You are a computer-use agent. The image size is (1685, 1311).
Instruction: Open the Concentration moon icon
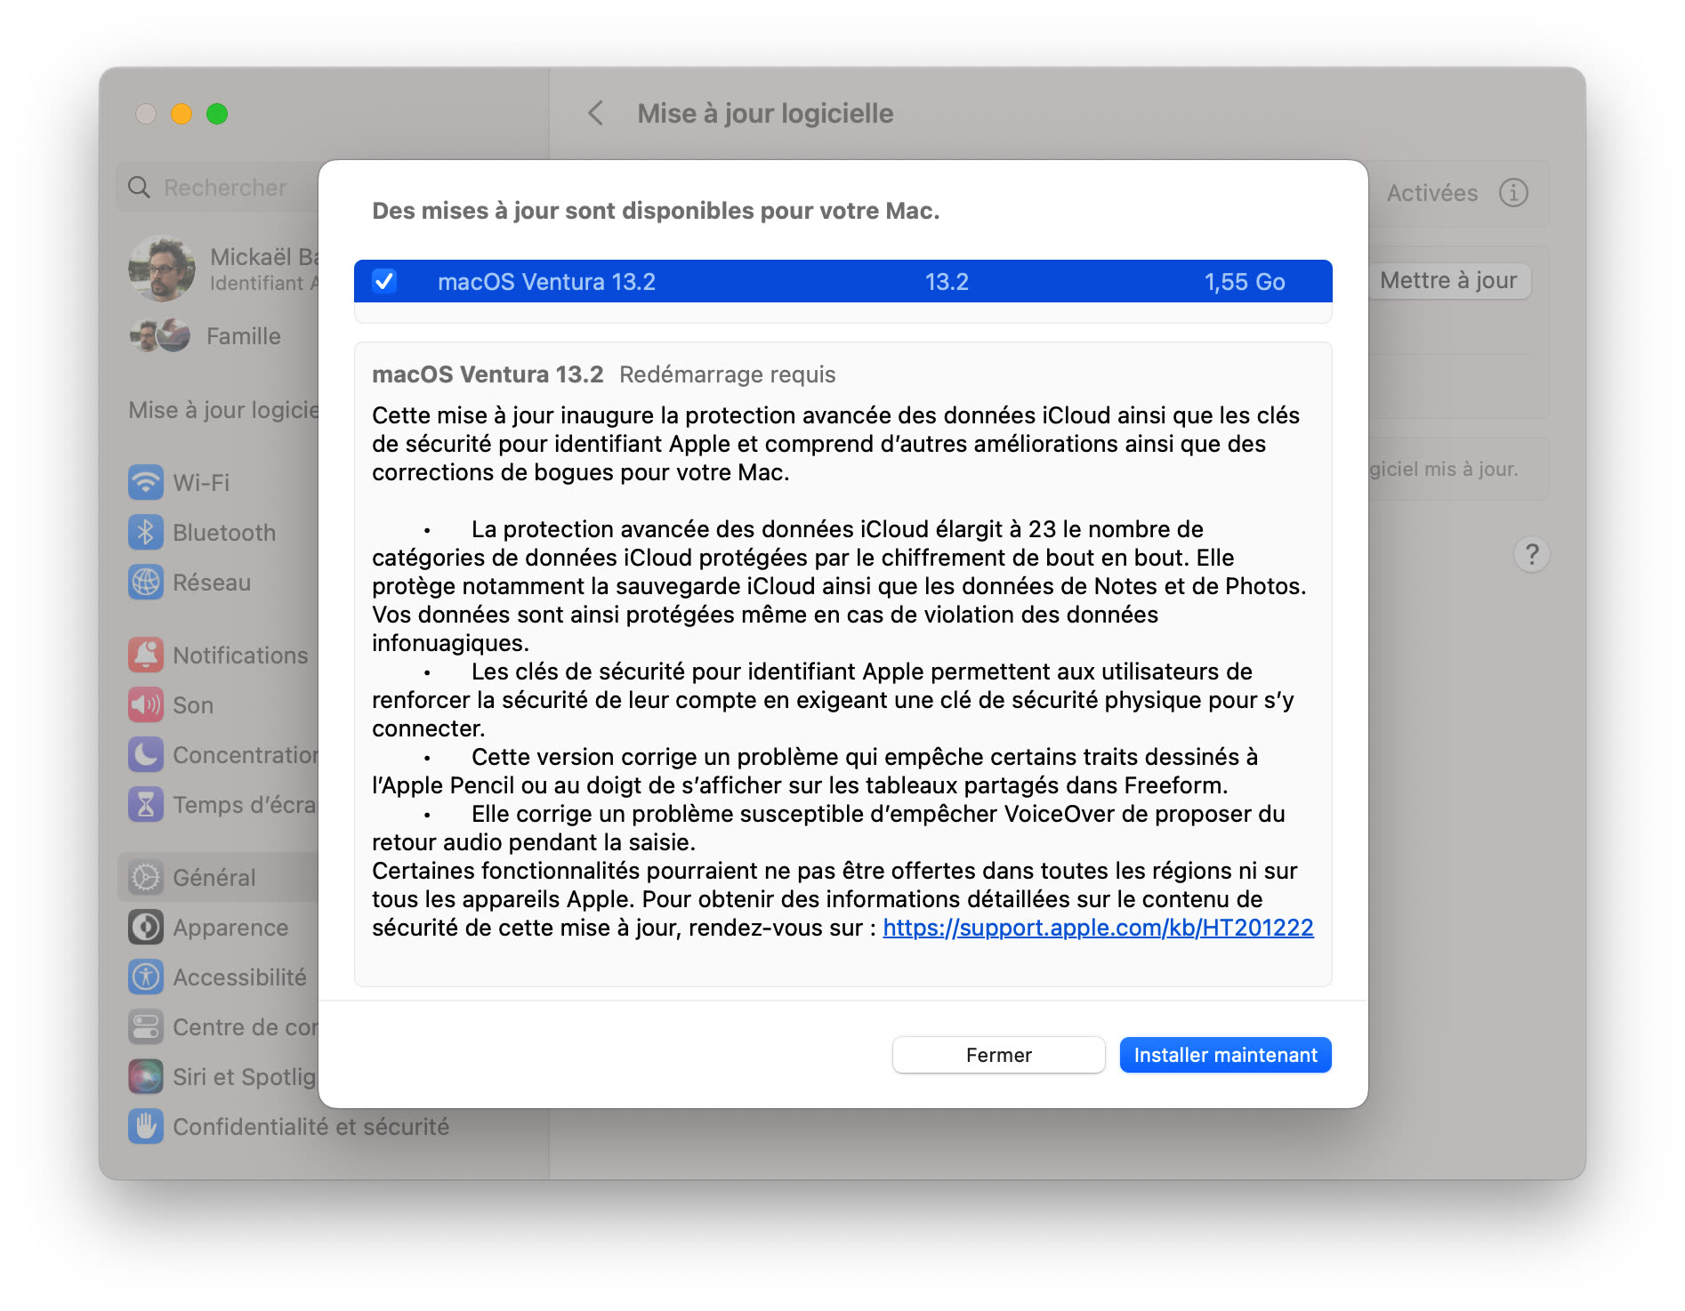tap(146, 754)
